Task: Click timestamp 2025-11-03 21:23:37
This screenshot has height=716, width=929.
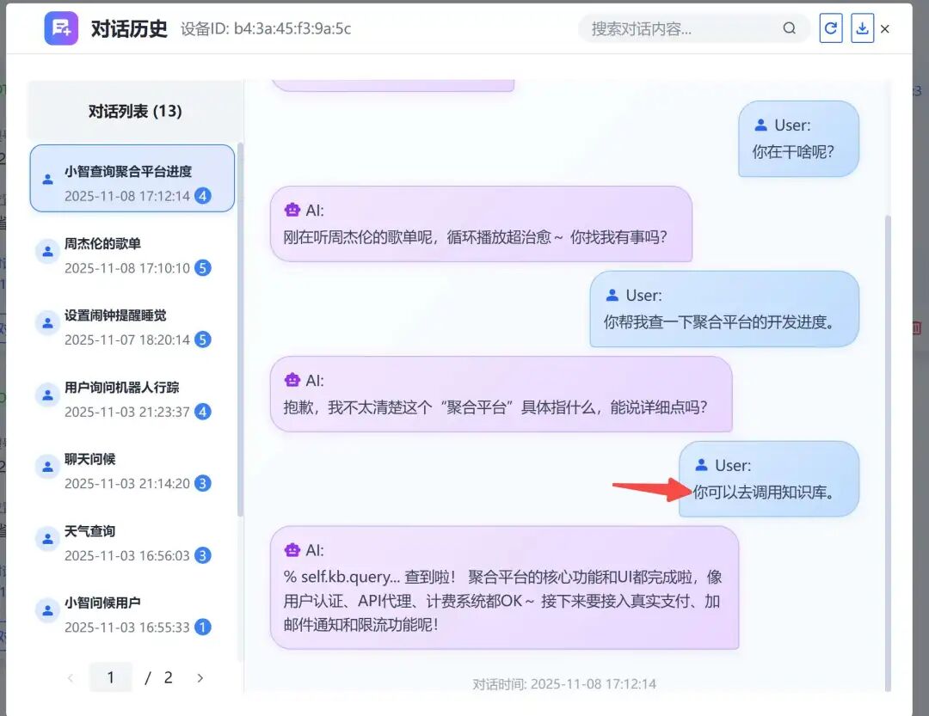Action: (126, 412)
